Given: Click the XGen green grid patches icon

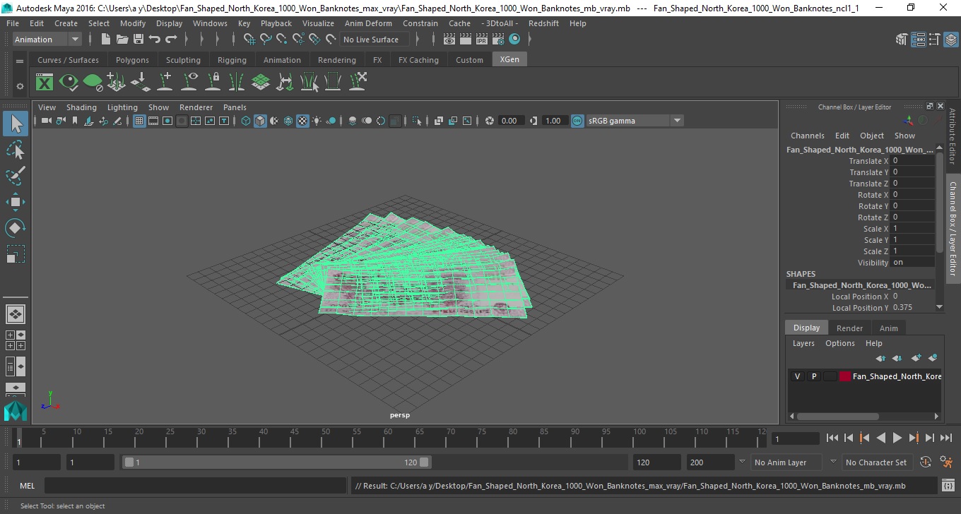Looking at the screenshot, I should 261,83.
